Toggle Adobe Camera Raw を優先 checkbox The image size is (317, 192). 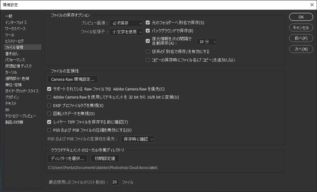pyautogui.click(x=49, y=89)
